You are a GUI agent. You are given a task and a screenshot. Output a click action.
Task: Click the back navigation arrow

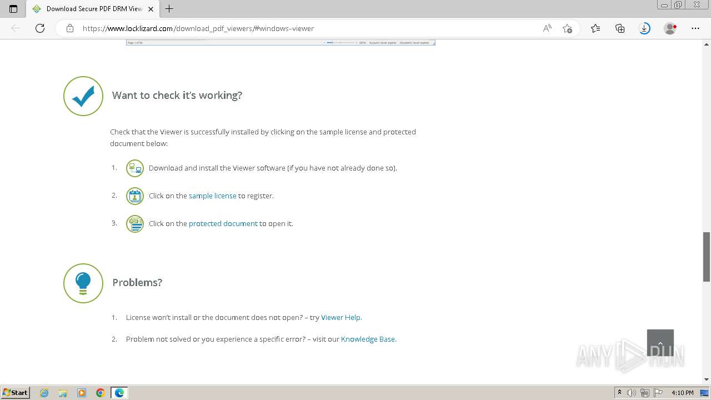tap(16, 28)
